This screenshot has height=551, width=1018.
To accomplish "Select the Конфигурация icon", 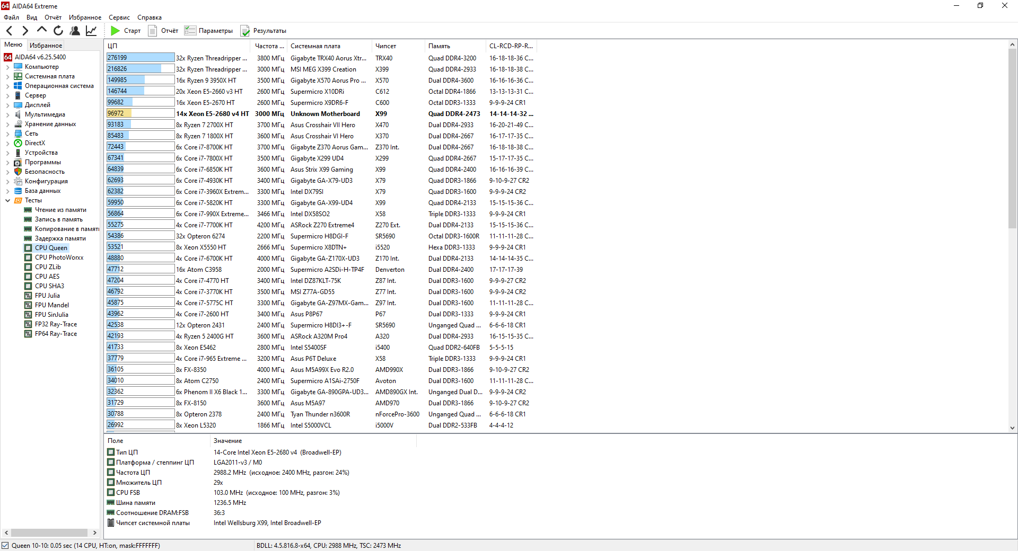I will [18, 181].
